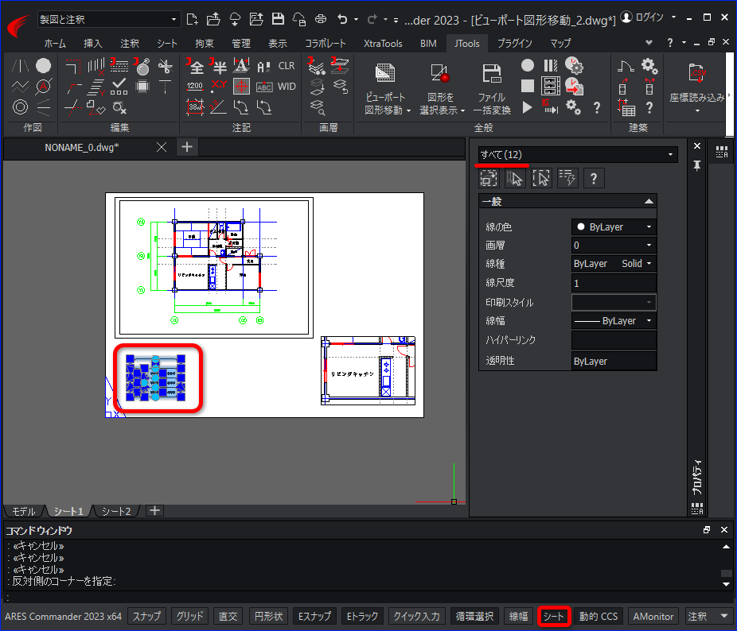This screenshot has width=737, height=631.
Task: Pin the Properties palette with the pushpin
Action: click(697, 165)
